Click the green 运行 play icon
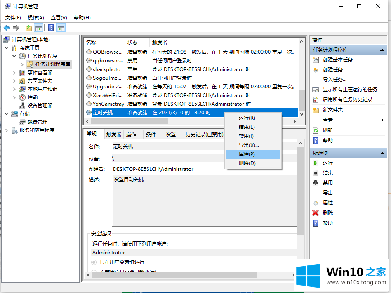Image resolution: width=391 pixels, height=293 pixels. click(x=316, y=163)
